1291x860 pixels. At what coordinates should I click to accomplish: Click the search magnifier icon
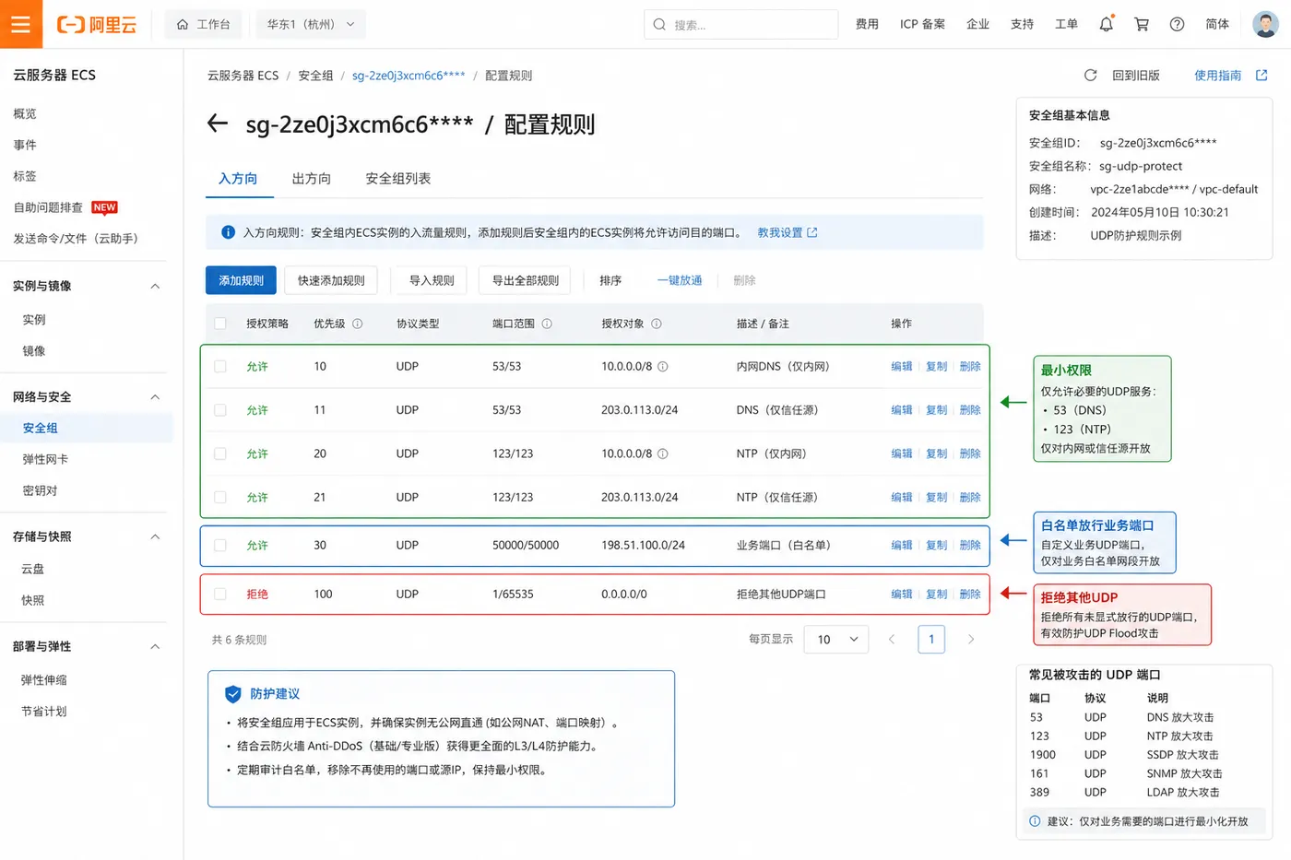(x=659, y=25)
